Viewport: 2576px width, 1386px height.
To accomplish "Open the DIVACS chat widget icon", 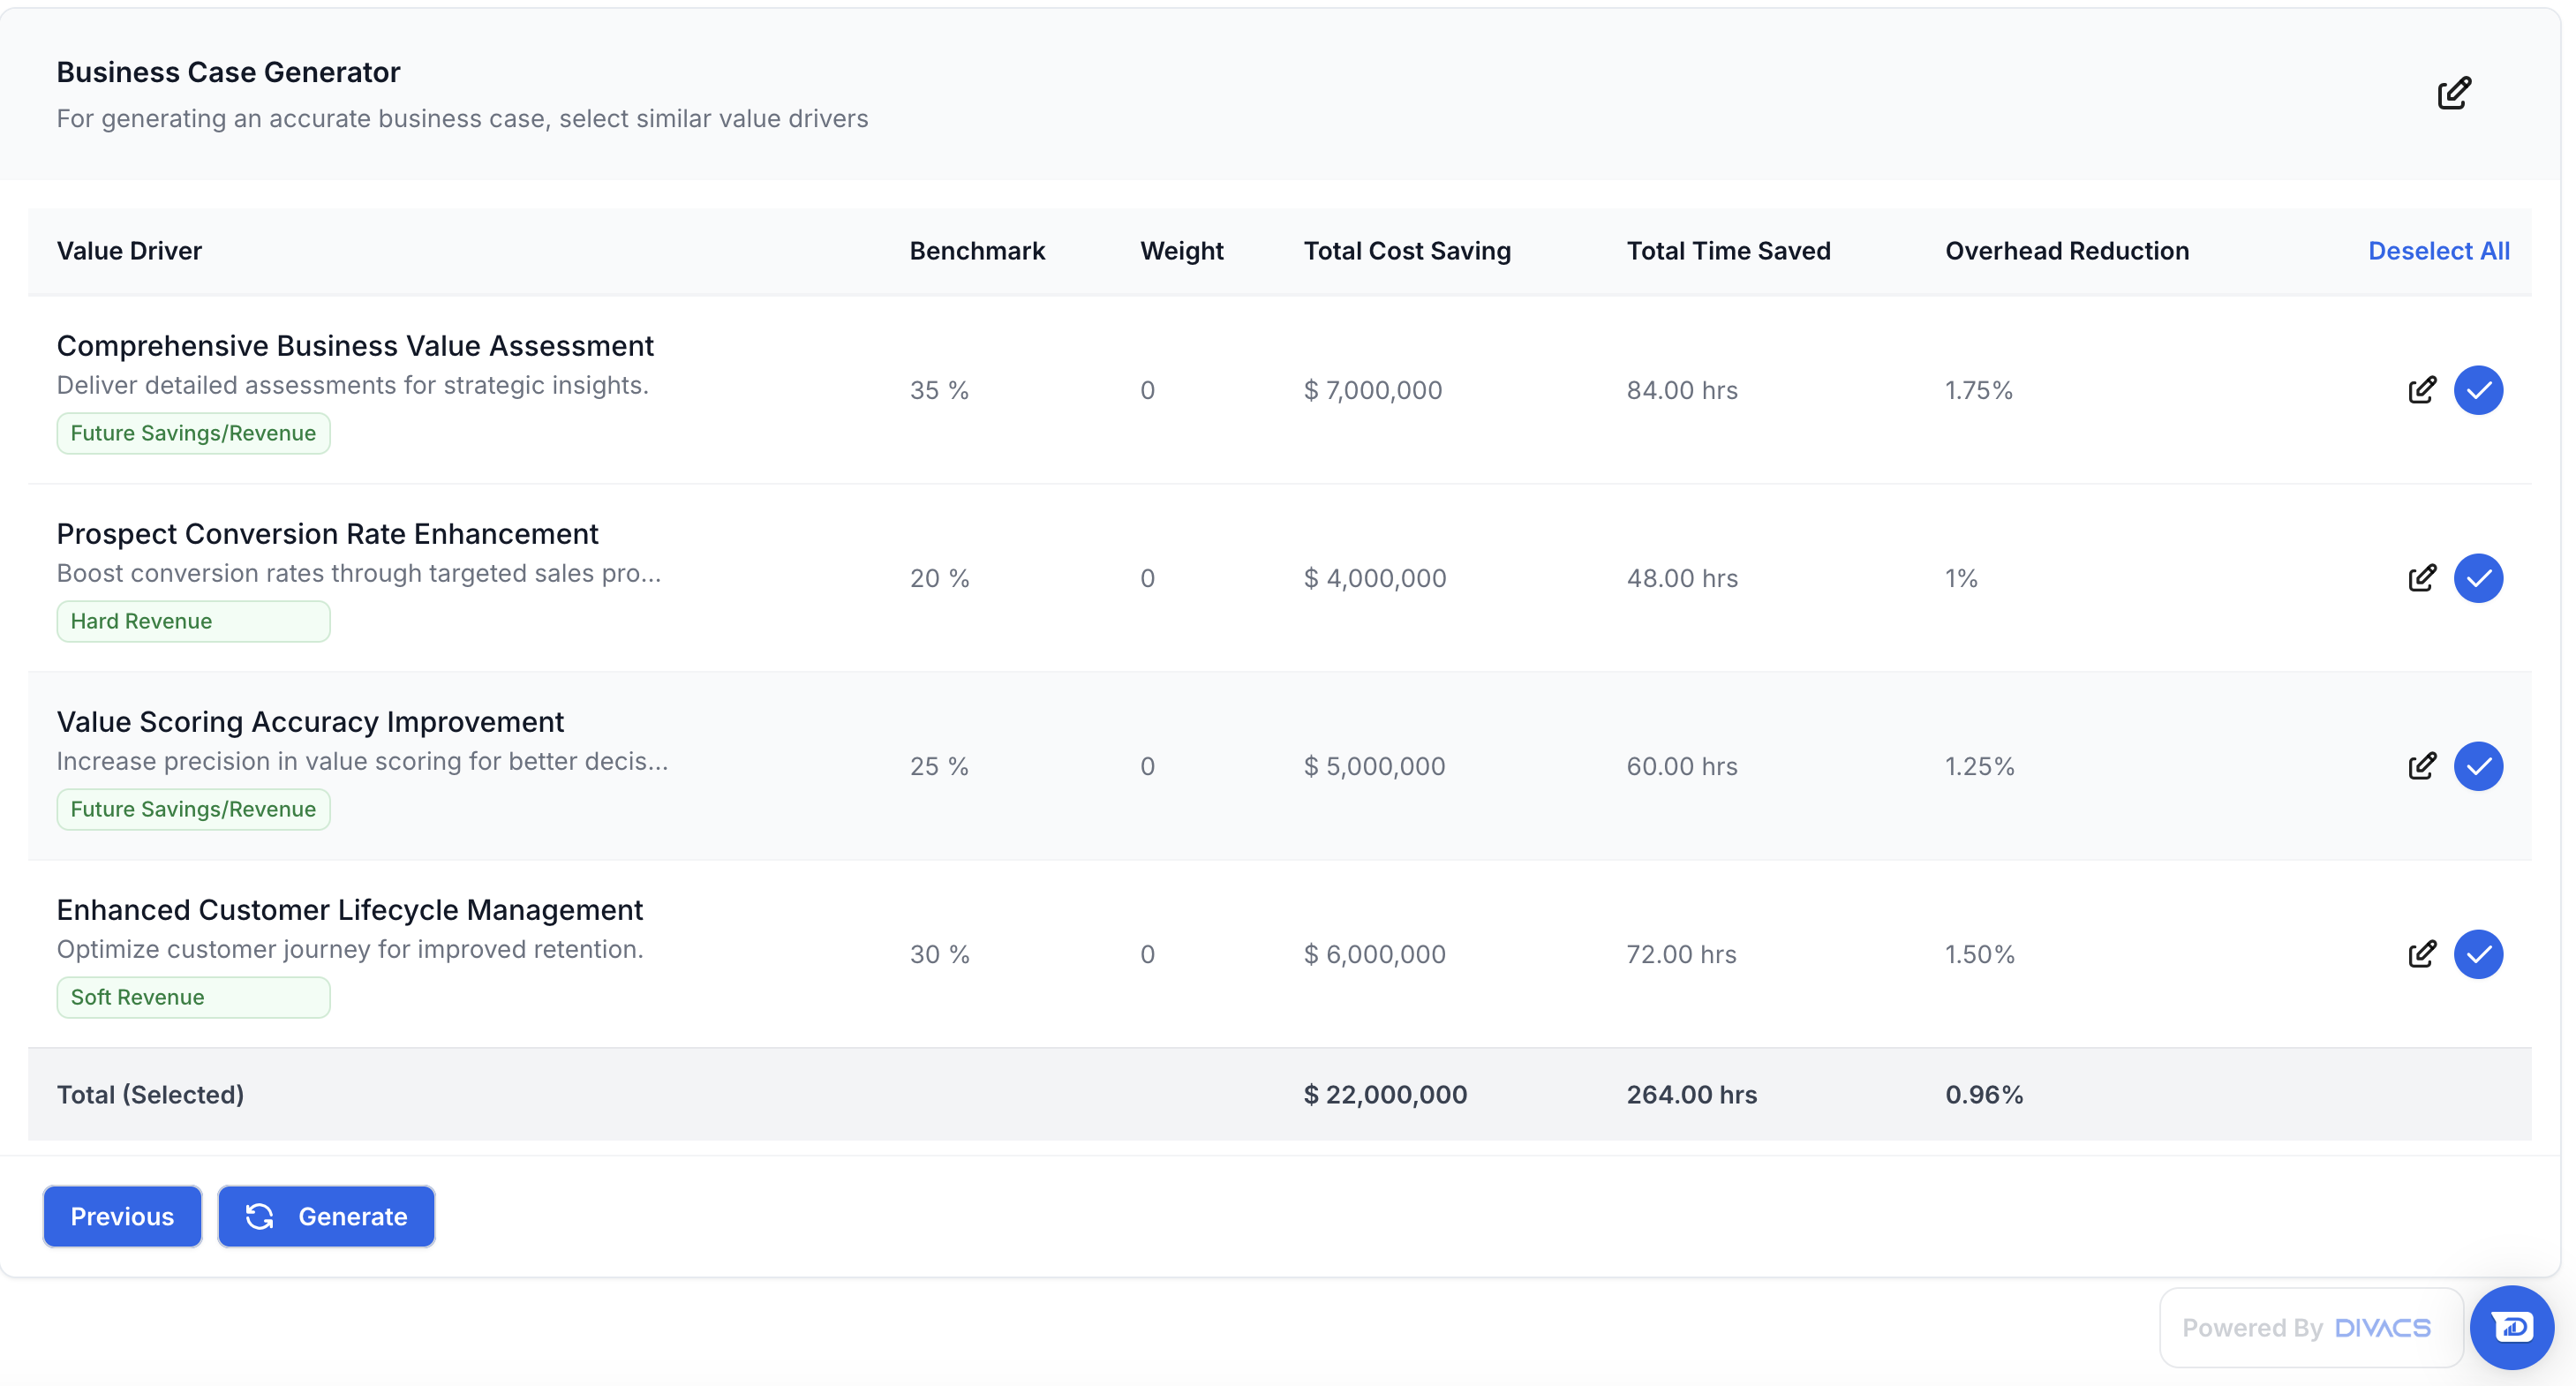I will (2511, 1327).
